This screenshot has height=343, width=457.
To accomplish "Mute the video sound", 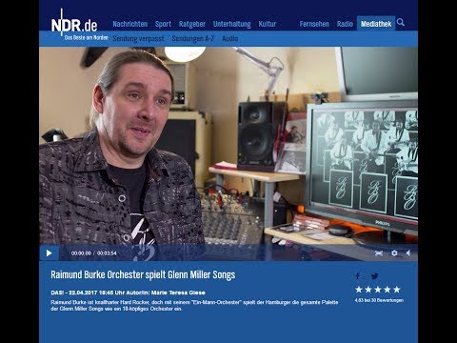I will pos(408,253).
